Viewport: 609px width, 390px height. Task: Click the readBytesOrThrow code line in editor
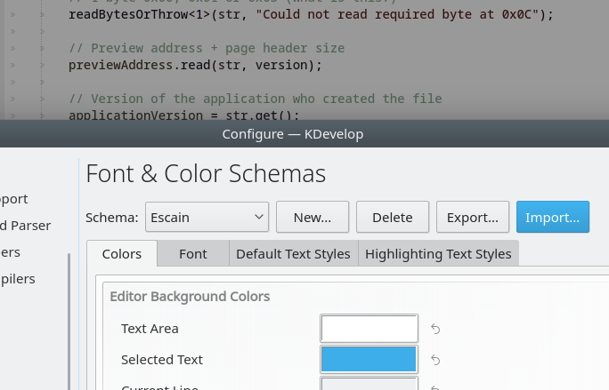(x=311, y=15)
